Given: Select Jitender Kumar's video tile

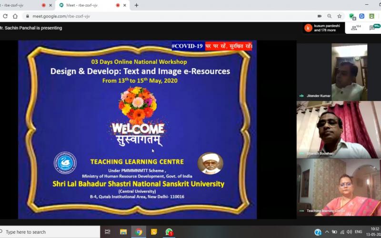Looking at the screenshot, I should pyautogui.click(x=339, y=72).
